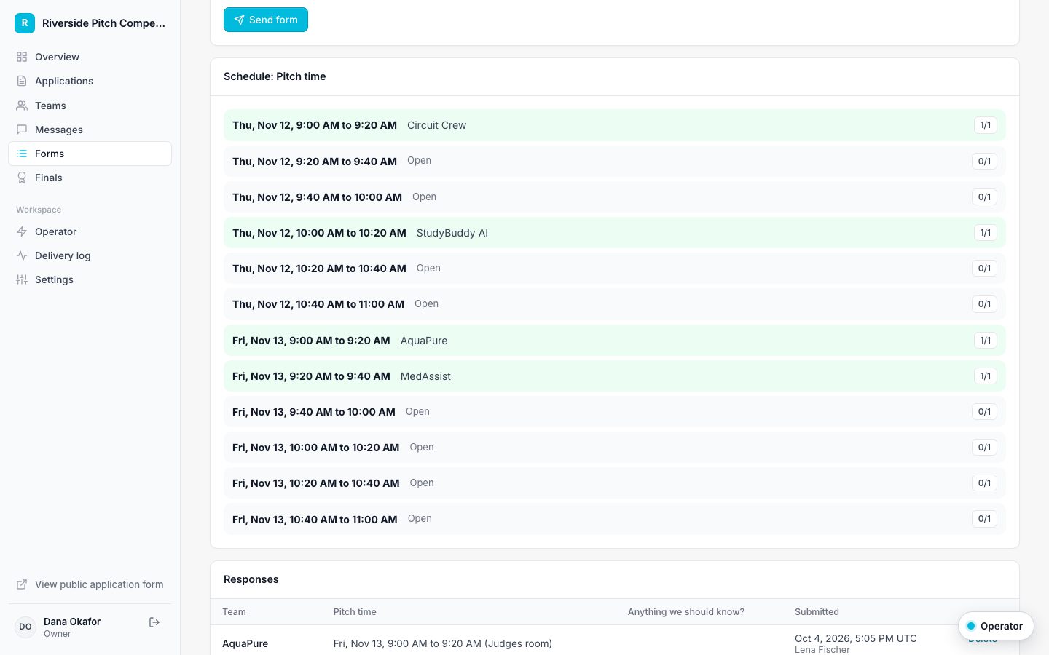Click the external link icon beside View public application form
The height and width of the screenshot is (655, 1049).
pos(22,584)
